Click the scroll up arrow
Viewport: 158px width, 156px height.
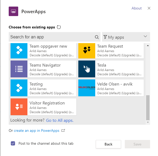coord(148,46)
